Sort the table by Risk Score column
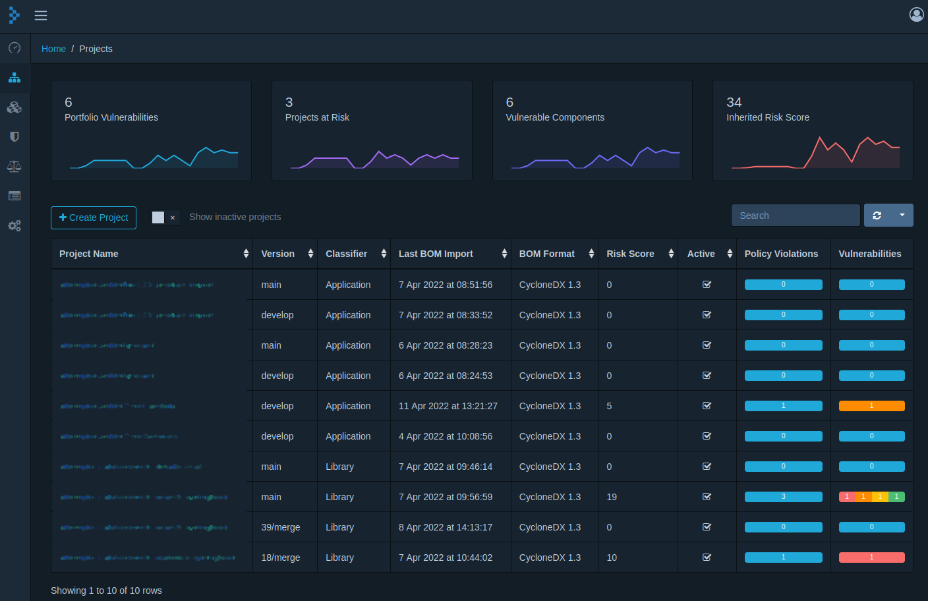This screenshot has width=928, height=601. tap(672, 253)
